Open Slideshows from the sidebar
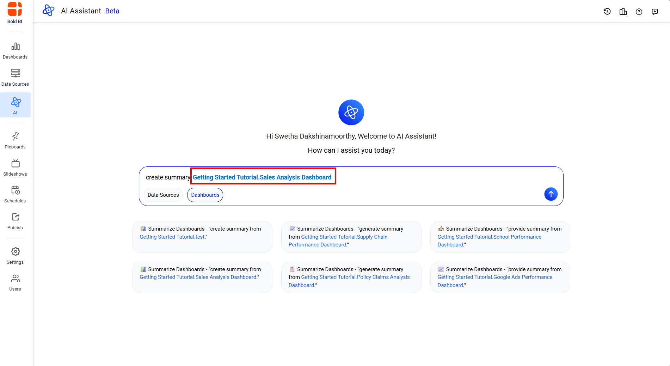Viewport: 670px width, 366px height. pyautogui.click(x=15, y=167)
